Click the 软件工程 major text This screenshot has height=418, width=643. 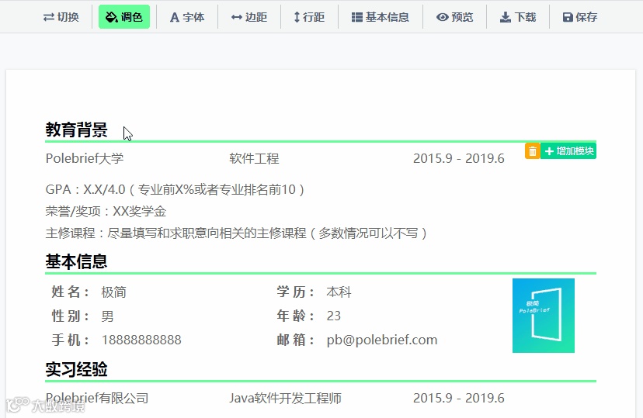(254, 158)
